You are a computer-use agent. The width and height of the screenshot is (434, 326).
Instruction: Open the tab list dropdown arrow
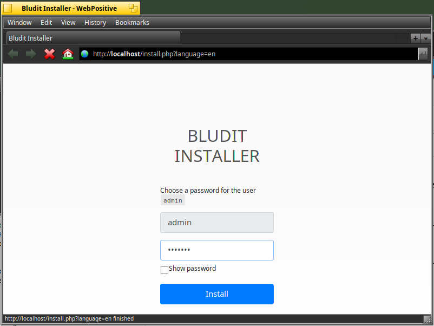(426, 38)
